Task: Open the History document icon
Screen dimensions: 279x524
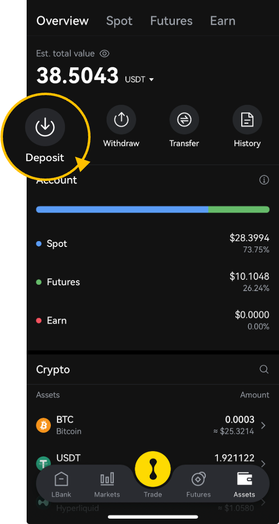Action: [248, 120]
